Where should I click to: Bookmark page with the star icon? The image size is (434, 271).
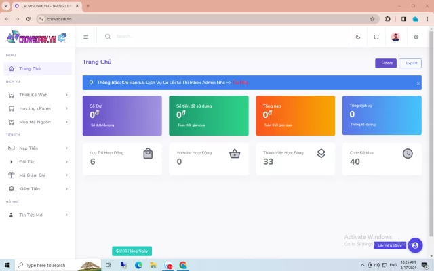(x=372, y=19)
